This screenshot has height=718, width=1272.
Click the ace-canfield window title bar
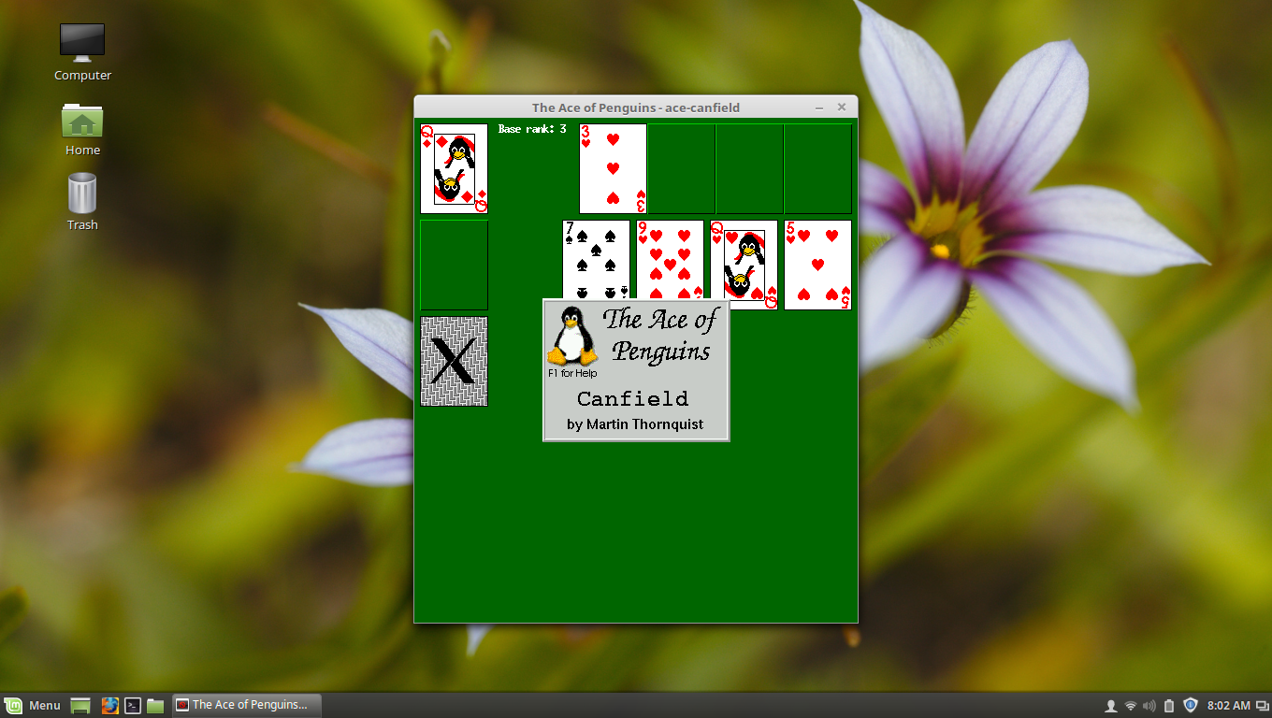(636, 108)
